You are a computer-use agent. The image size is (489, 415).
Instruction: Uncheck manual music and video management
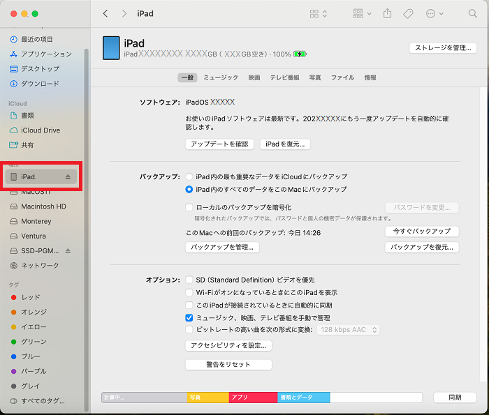189,318
